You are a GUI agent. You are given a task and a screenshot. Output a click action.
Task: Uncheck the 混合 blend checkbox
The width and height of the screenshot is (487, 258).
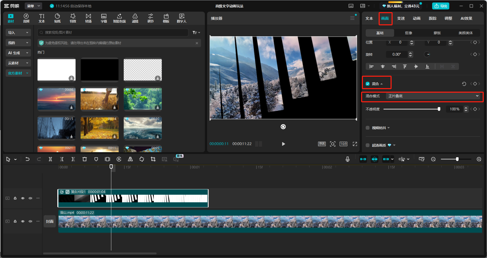(x=367, y=84)
